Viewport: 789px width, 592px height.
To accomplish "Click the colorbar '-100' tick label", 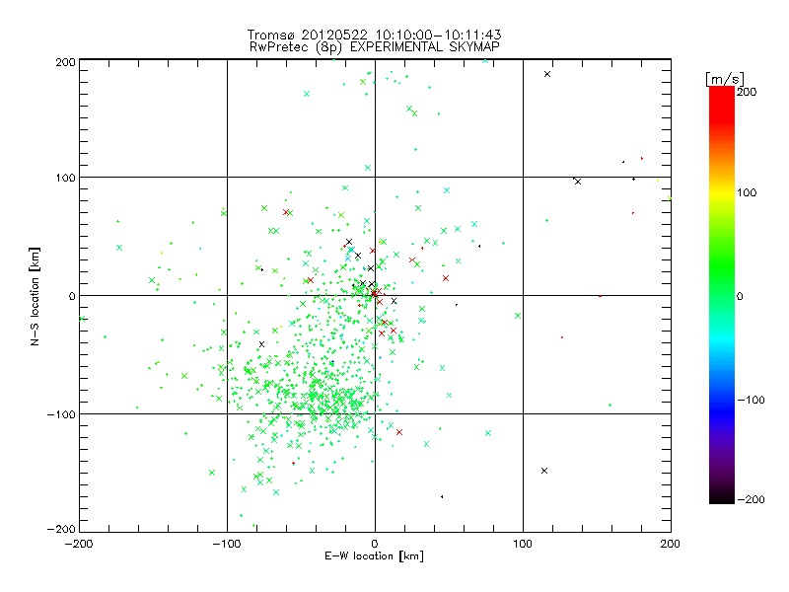I will coord(751,400).
